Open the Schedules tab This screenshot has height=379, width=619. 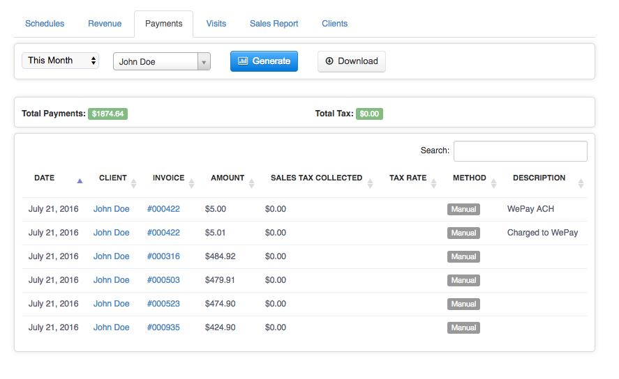tap(45, 24)
